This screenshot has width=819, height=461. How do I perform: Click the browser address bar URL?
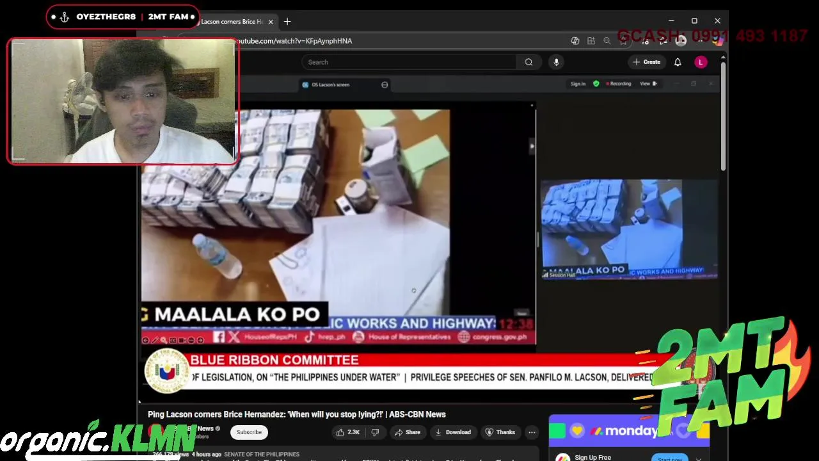tap(294, 41)
